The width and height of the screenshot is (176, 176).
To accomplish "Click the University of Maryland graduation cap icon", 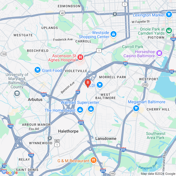I will point(17,94).
